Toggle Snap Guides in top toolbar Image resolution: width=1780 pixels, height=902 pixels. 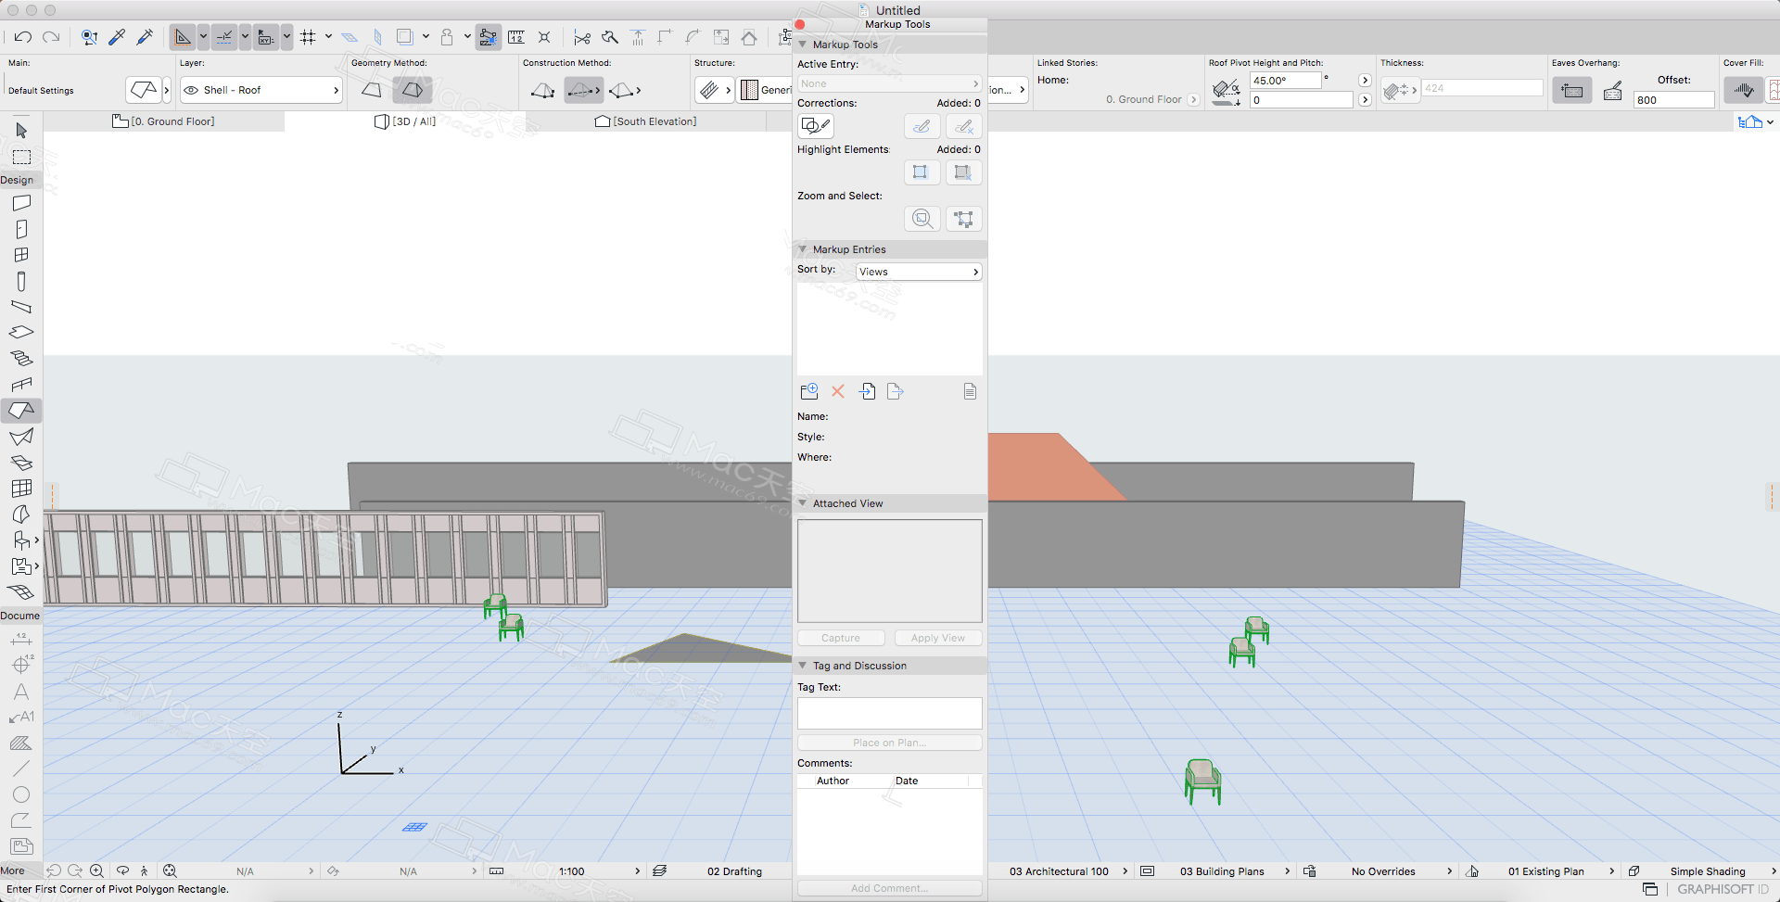point(224,37)
